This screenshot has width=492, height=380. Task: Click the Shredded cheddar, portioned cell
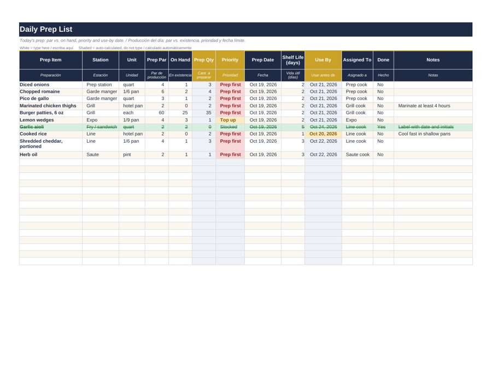coord(50,144)
